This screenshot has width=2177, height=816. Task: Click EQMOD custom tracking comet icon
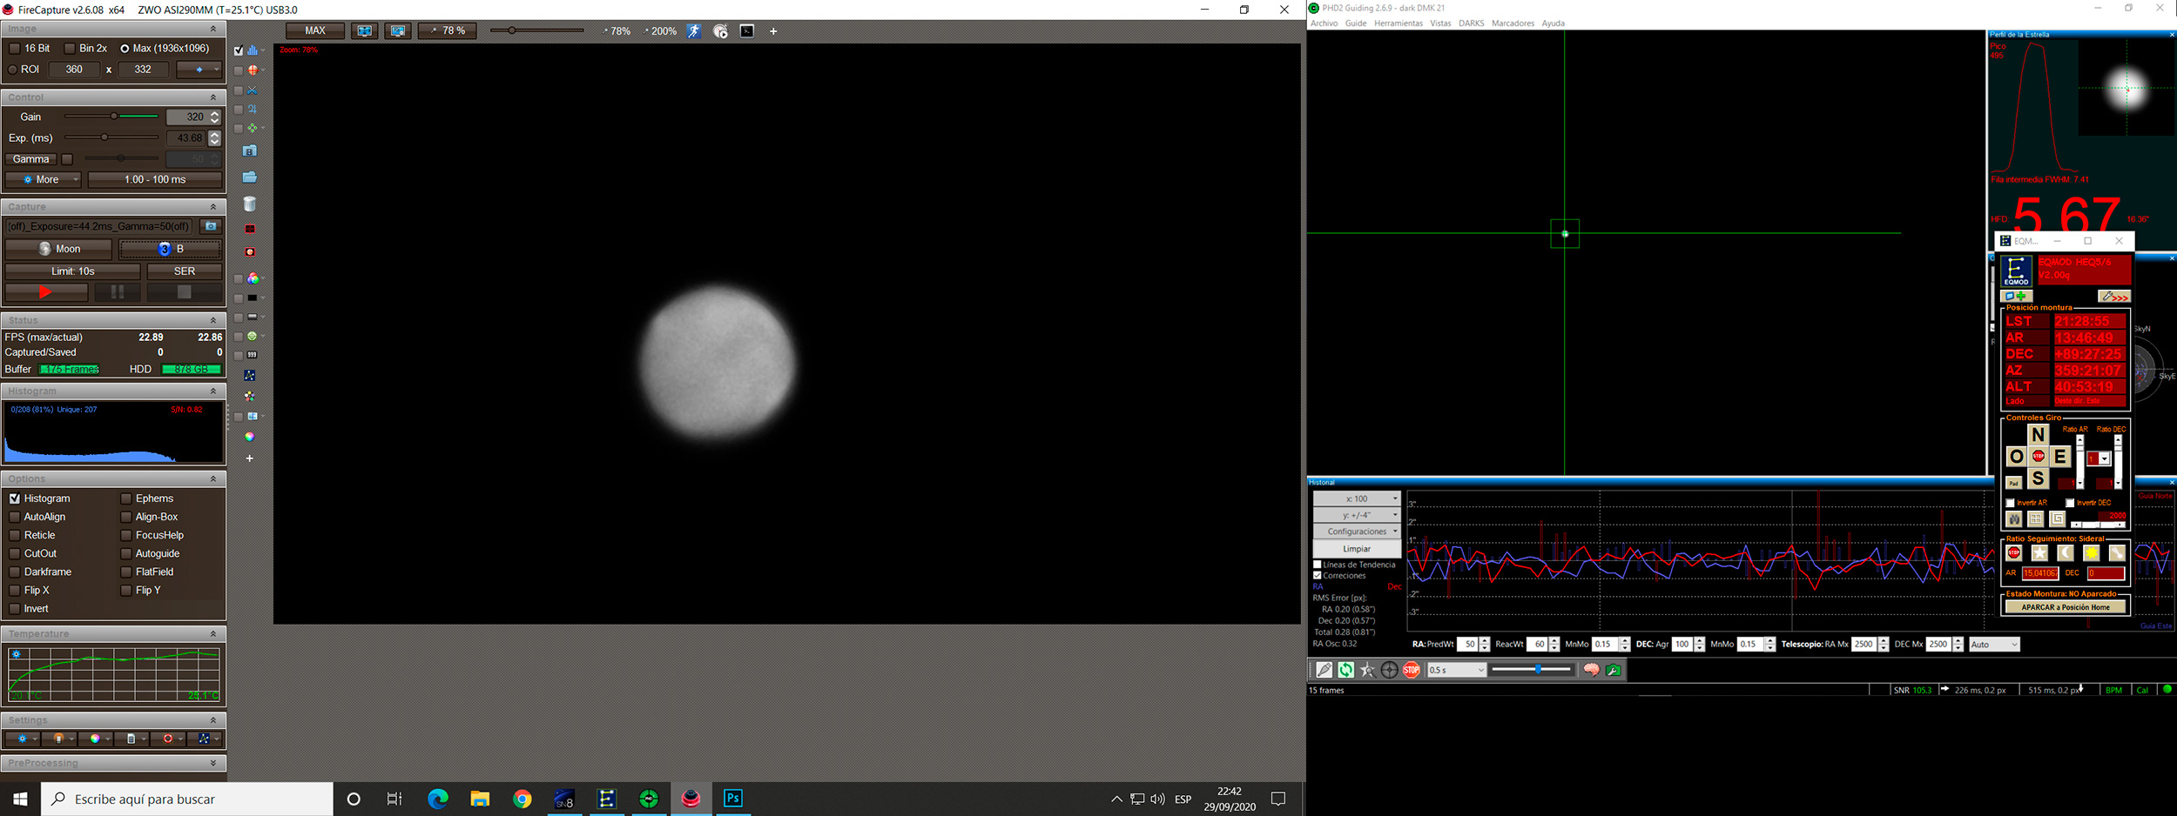2117,553
